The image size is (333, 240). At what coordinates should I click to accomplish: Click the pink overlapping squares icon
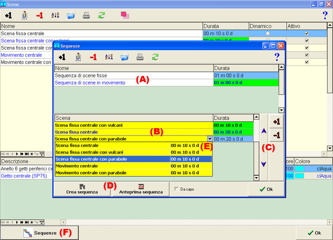[x=125, y=15]
